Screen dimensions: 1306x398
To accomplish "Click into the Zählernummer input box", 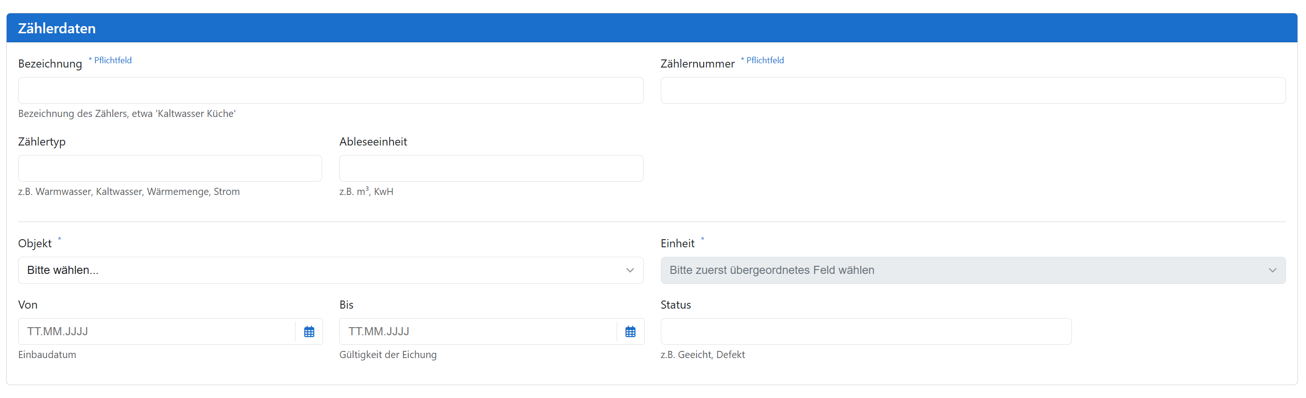I will click(972, 91).
